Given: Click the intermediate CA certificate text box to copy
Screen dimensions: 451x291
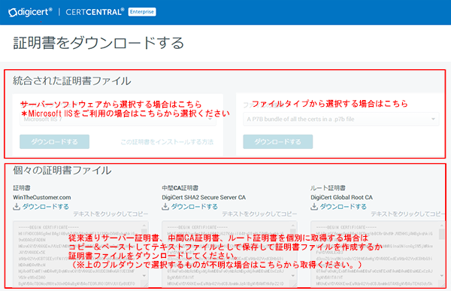Looking at the screenshot, I should tap(229, 254).
